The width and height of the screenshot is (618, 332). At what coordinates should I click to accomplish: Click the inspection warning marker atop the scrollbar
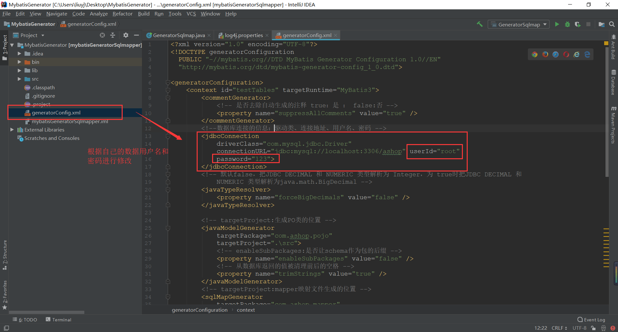tap(606, 43)
